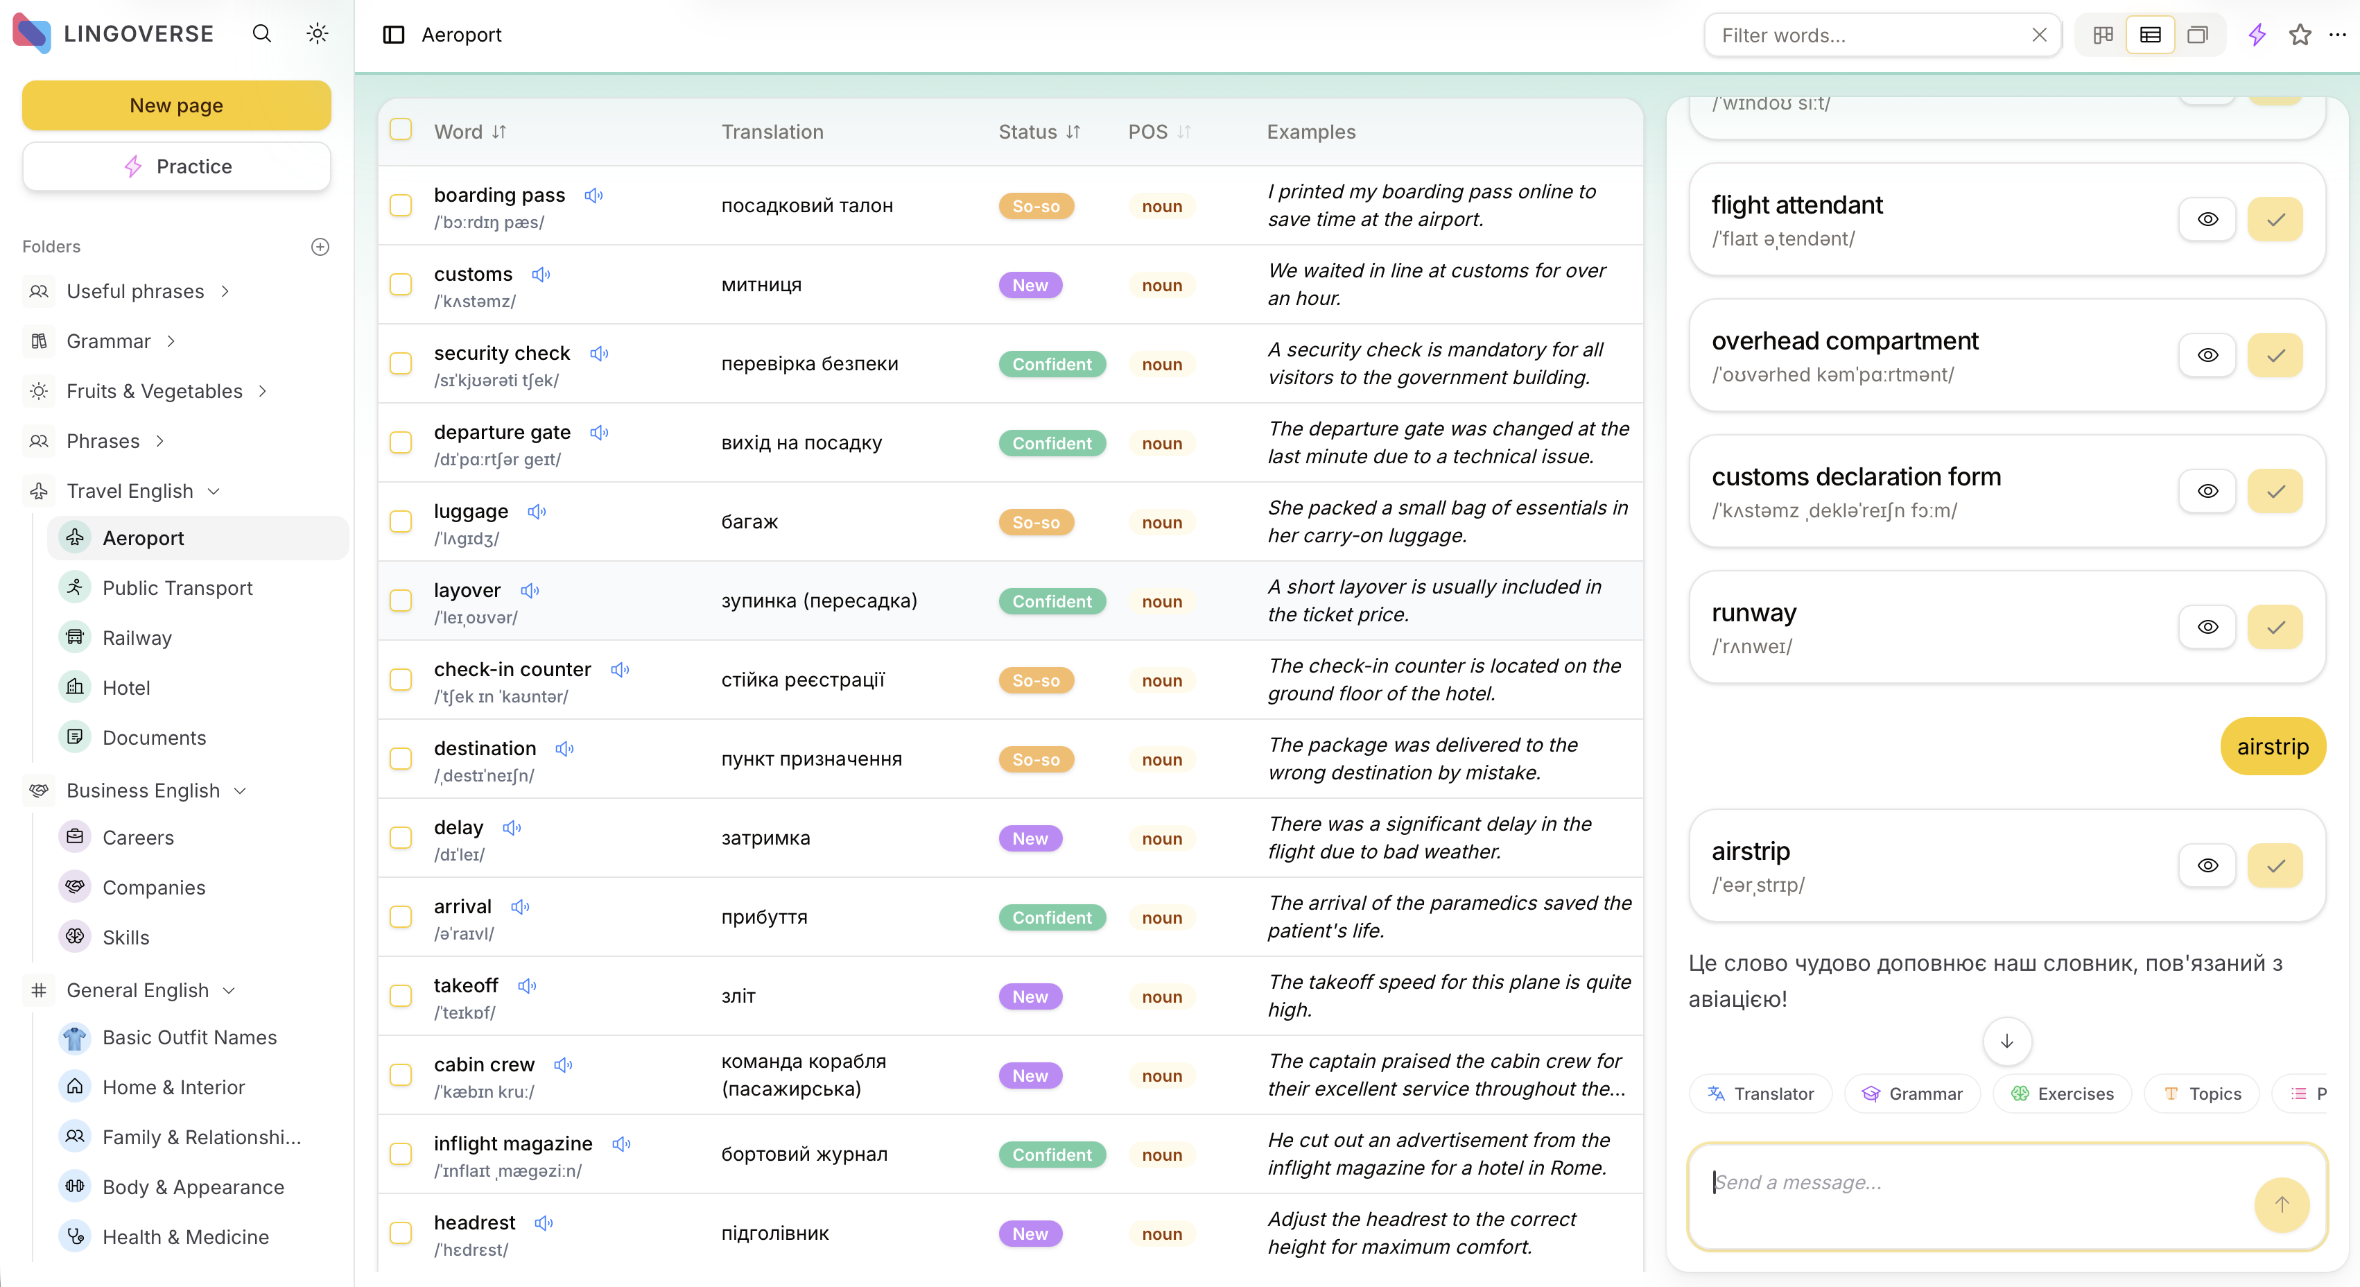Screen dimensions: 2360x1287
Task: Open the Translator chat tab
Action: click(x=1760, y=1094)
